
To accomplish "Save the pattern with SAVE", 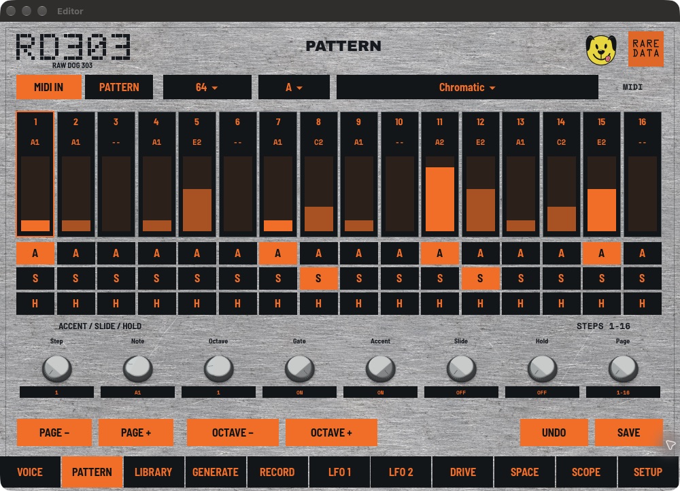I will click(628, 433).
